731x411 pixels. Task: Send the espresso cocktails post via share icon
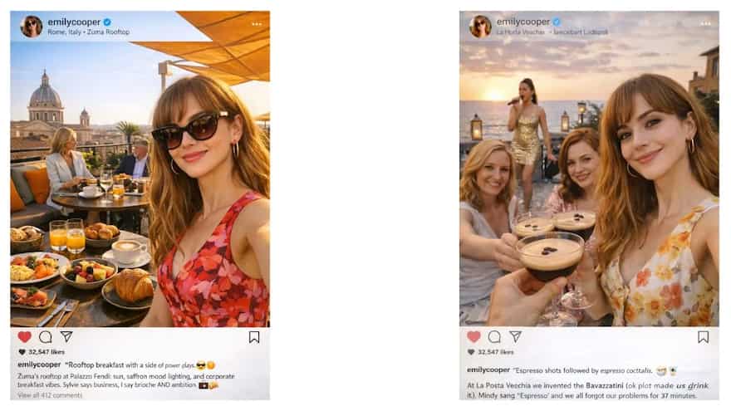(x=515, y=336)
